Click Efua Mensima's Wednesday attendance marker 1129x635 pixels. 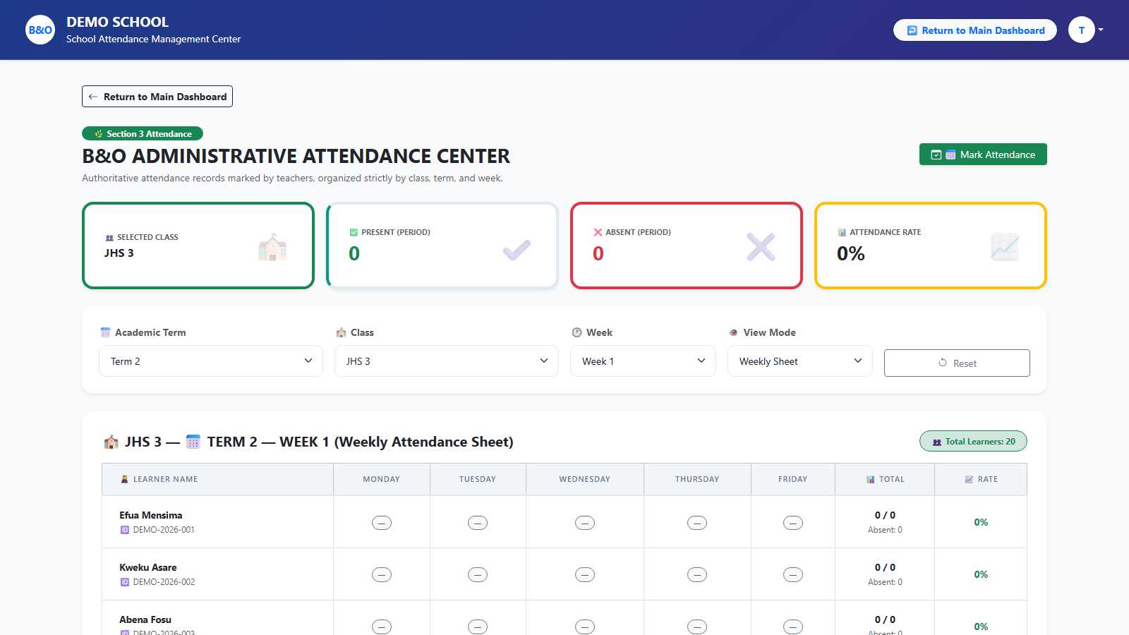pyautogui.click(x=585, y=523)
